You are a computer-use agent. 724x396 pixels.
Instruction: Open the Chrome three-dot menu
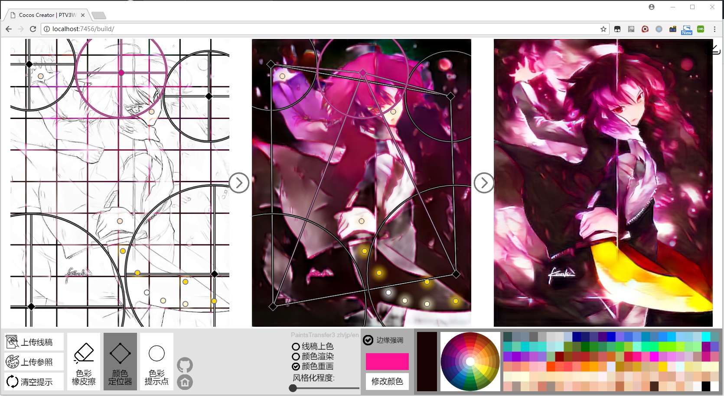point(714,29)
